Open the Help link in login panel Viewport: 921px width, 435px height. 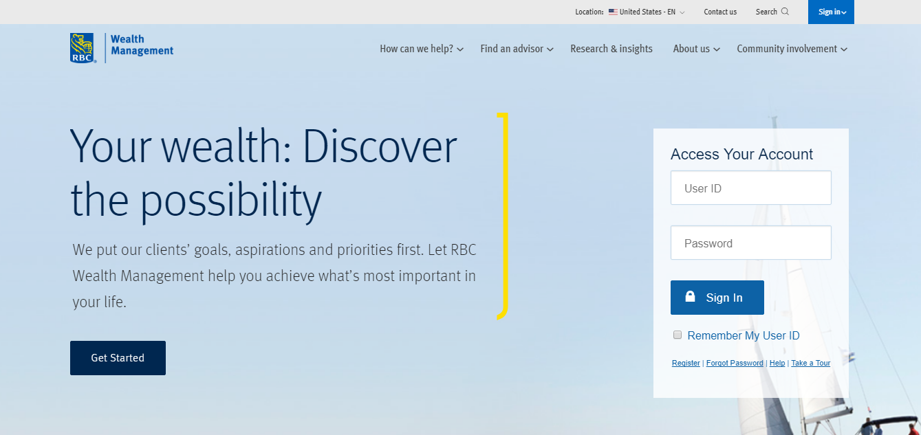[x=777, y=363]
